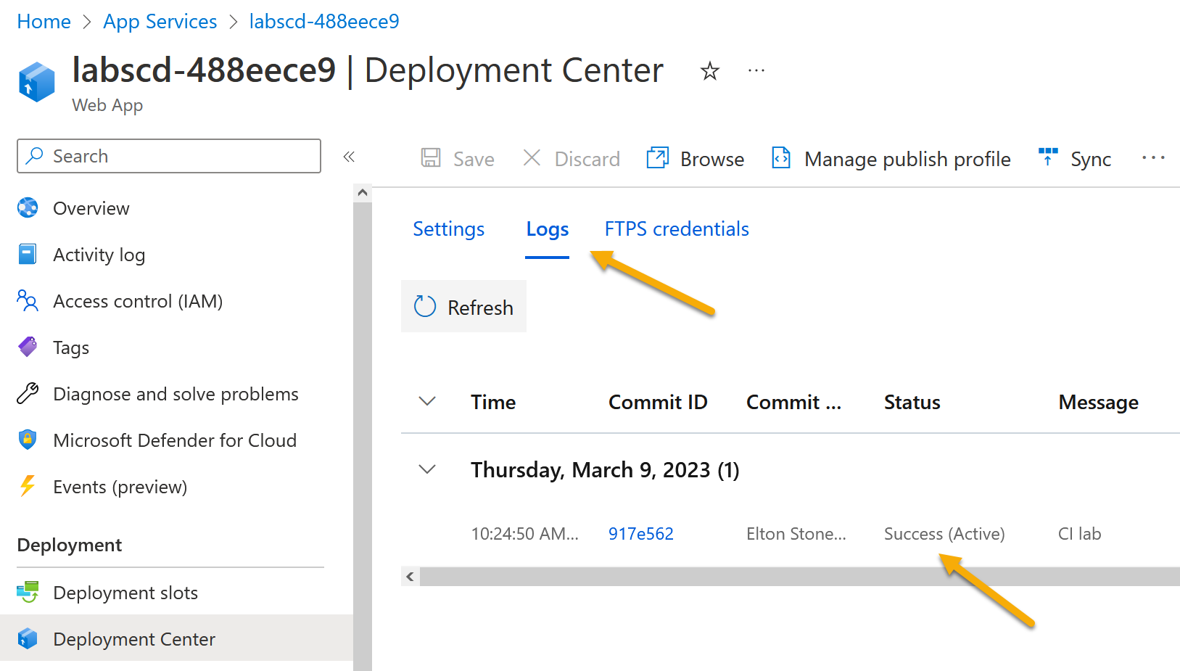
Task: Click the sidebar scrollbar up arrow
Action: [x=363, y=193]
